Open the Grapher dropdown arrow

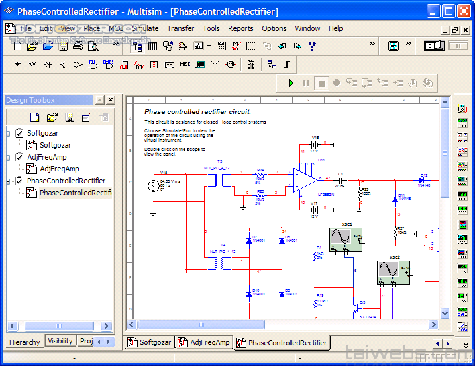[209, 46]
